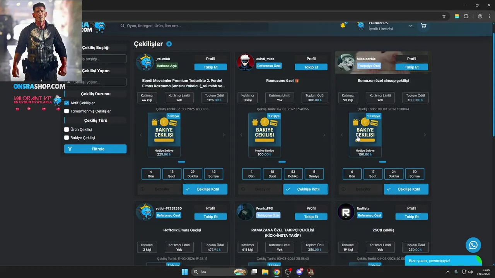Expand the FrankzFPS account dropdown chevron
The image size is (495, 278).
[410, 26]
